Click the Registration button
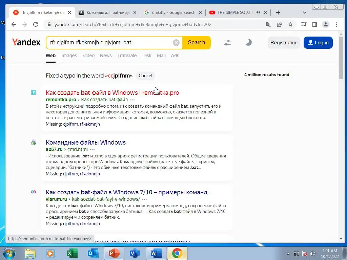347x260 pixels. [284, 43]
